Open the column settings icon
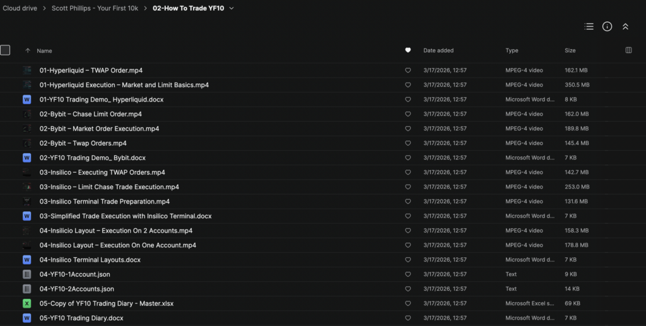 628,50
